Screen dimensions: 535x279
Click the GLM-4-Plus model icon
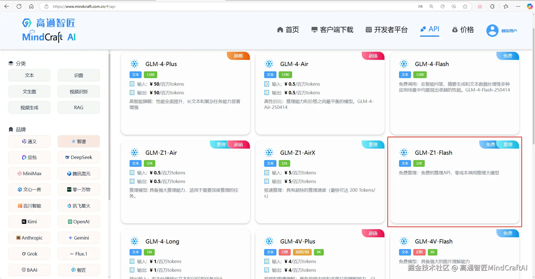[x=135, y=64]
